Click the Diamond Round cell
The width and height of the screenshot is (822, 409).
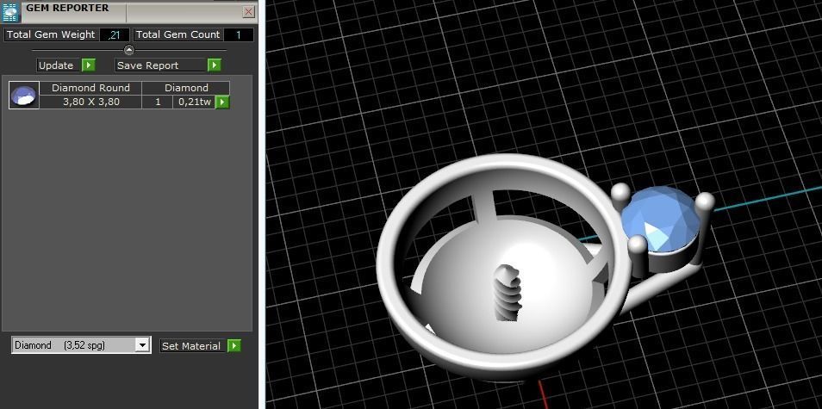click(90, 88)
